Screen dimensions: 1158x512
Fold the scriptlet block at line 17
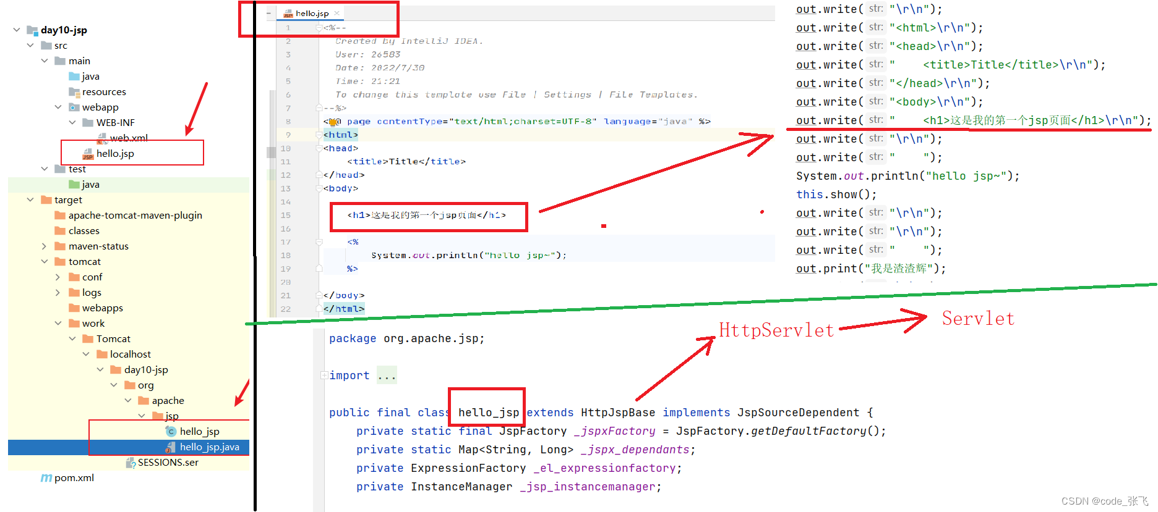coord(319,242)
